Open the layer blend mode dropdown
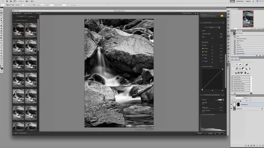Viewport: 264px width, 148px height. point(237,98)
